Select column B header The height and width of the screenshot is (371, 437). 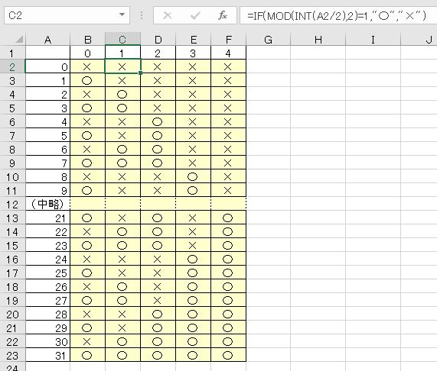pos(87,40)
